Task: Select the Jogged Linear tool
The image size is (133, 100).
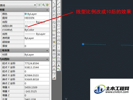Action: (x=54, y=61)
